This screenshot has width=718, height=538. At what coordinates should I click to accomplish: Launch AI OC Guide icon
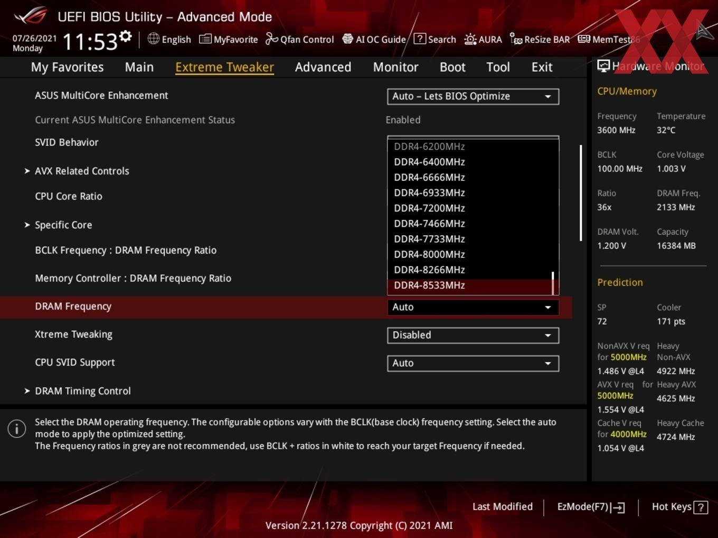point(347,39)
